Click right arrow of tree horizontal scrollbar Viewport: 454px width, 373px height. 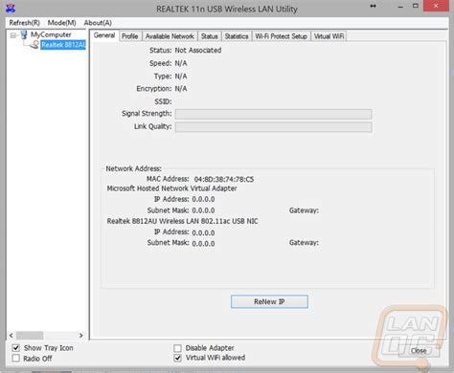click(80, 336)
